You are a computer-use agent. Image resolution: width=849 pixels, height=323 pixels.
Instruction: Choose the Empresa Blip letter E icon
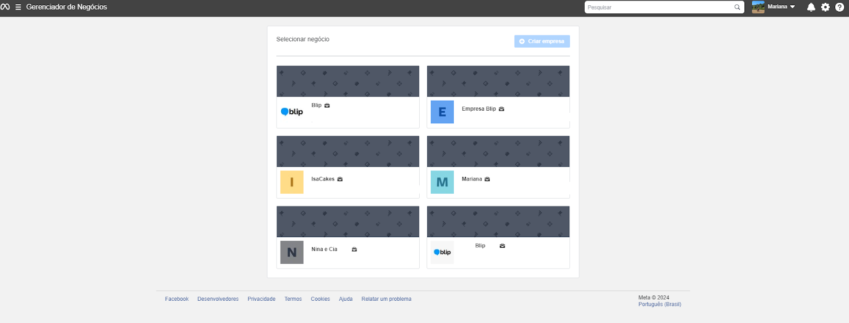click(x=442, y=112)
